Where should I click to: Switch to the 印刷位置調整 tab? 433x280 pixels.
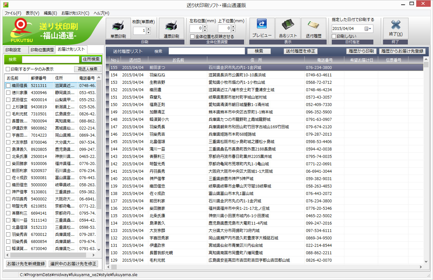[x=42, y=50]
